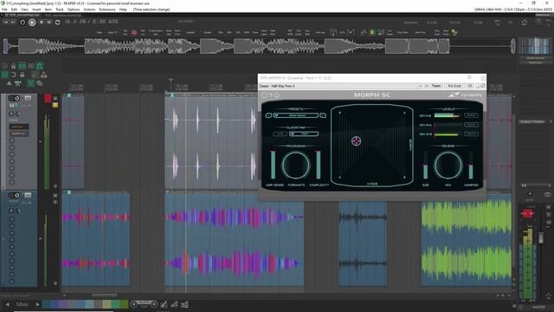
Task: Click the curved-arrow icon in left toolbar
Action: [13, 75]
